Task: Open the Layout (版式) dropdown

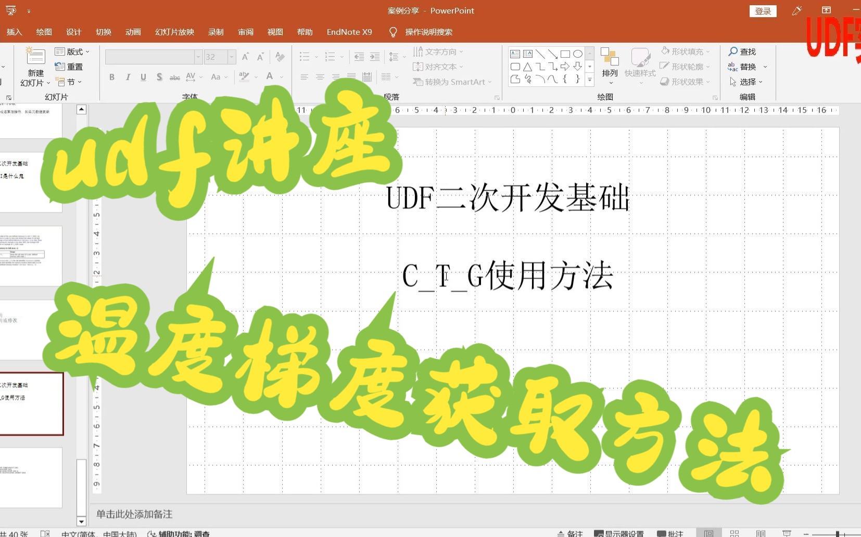Action: [x=72, y=51]
